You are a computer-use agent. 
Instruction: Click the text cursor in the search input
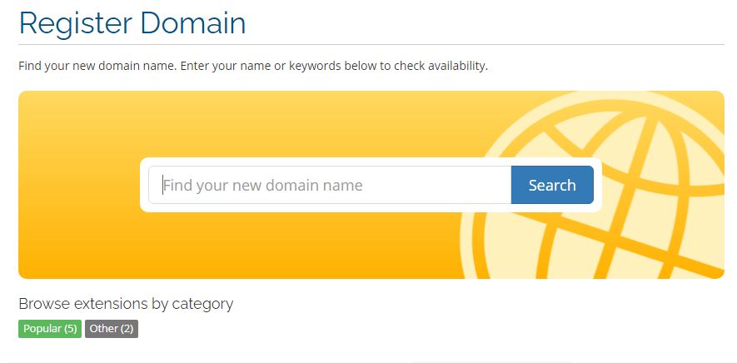point(162,185)
